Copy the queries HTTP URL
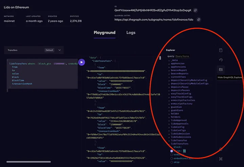This screenshot has width=244, height=167. pos(199,20)
